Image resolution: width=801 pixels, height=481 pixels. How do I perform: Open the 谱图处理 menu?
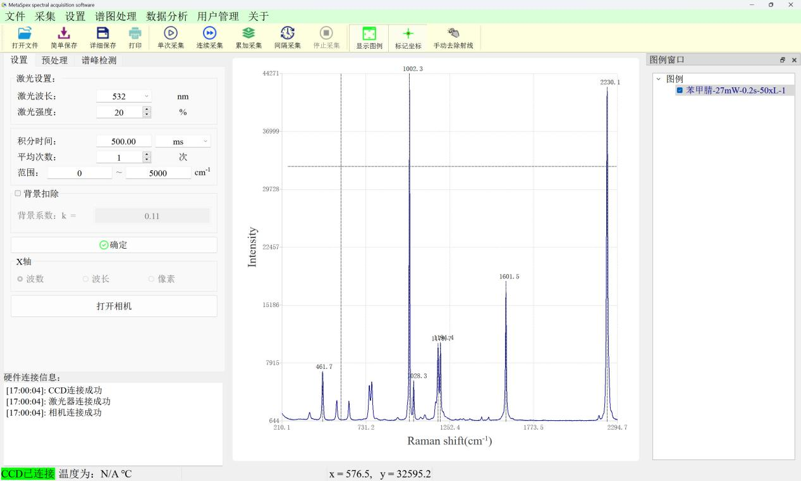(x=116, y=16)
